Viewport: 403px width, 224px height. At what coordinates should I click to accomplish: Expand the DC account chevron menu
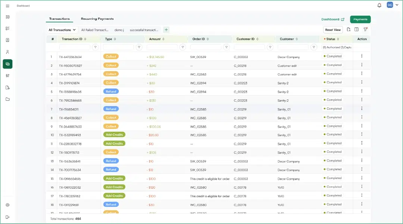pyautogui.click(x=397, y=5)
